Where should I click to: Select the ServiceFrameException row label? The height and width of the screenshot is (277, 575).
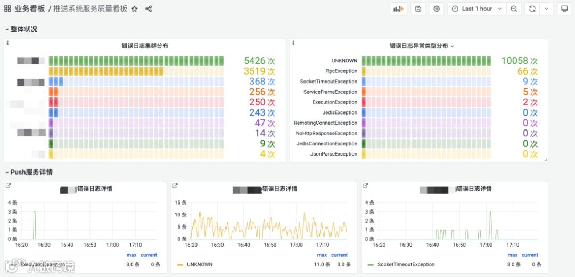[x=331, y=92]
